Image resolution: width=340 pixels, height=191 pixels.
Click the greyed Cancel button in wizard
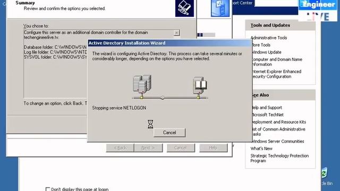pyautogui.click(x=181, y=147)
